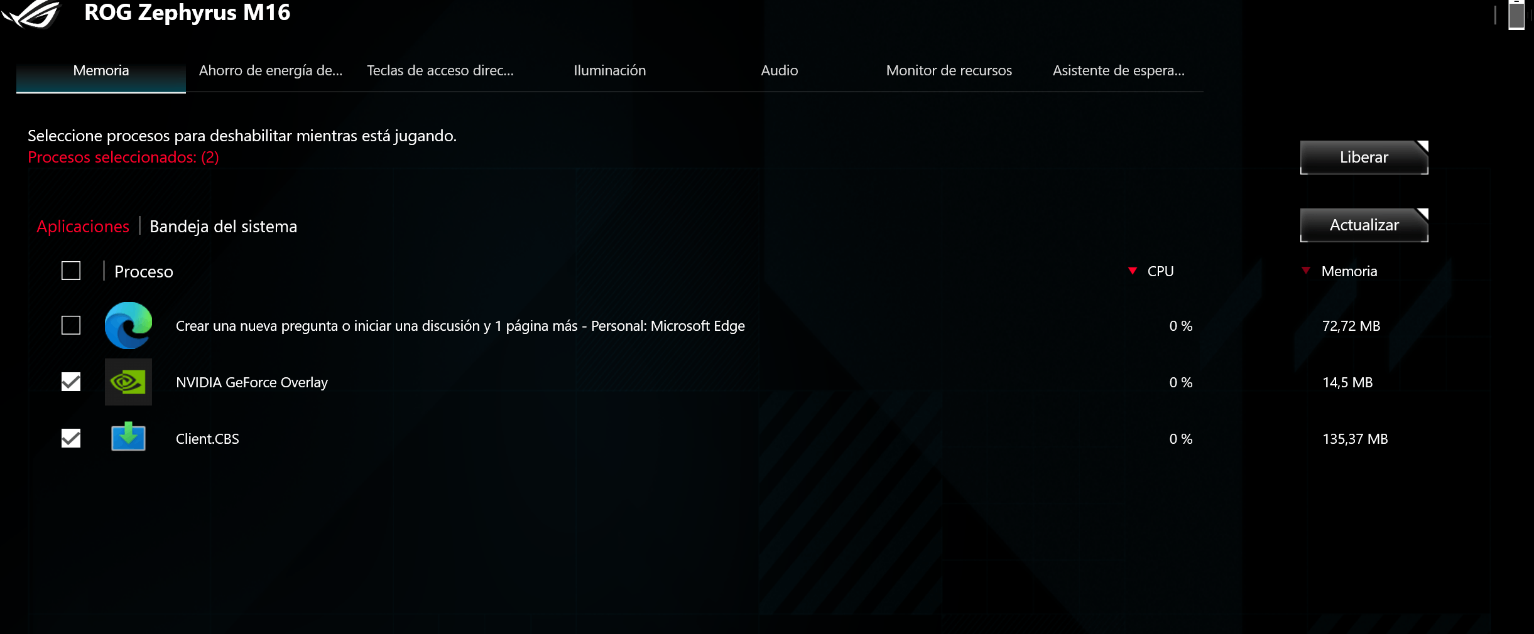The image size is (1534, 634).
Task: Open Teclas de acceso directo tab
Action: [x=440, y=71]
